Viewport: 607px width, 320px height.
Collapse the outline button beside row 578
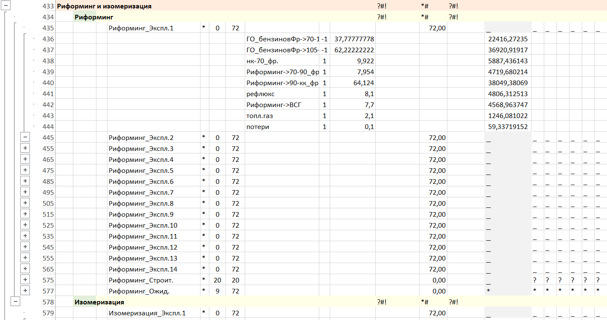click(15, 301)
